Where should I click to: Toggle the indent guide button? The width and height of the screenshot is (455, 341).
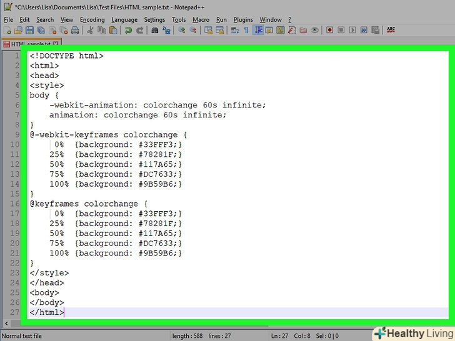click(257, 30)
